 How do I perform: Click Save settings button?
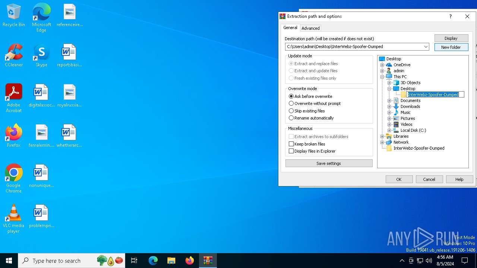(329, 163)
